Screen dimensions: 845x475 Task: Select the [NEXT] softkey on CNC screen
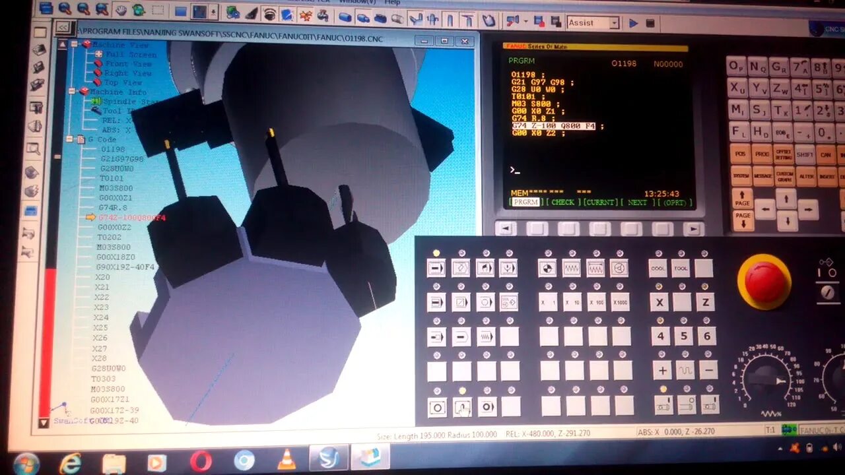click(x=637, y=203)
